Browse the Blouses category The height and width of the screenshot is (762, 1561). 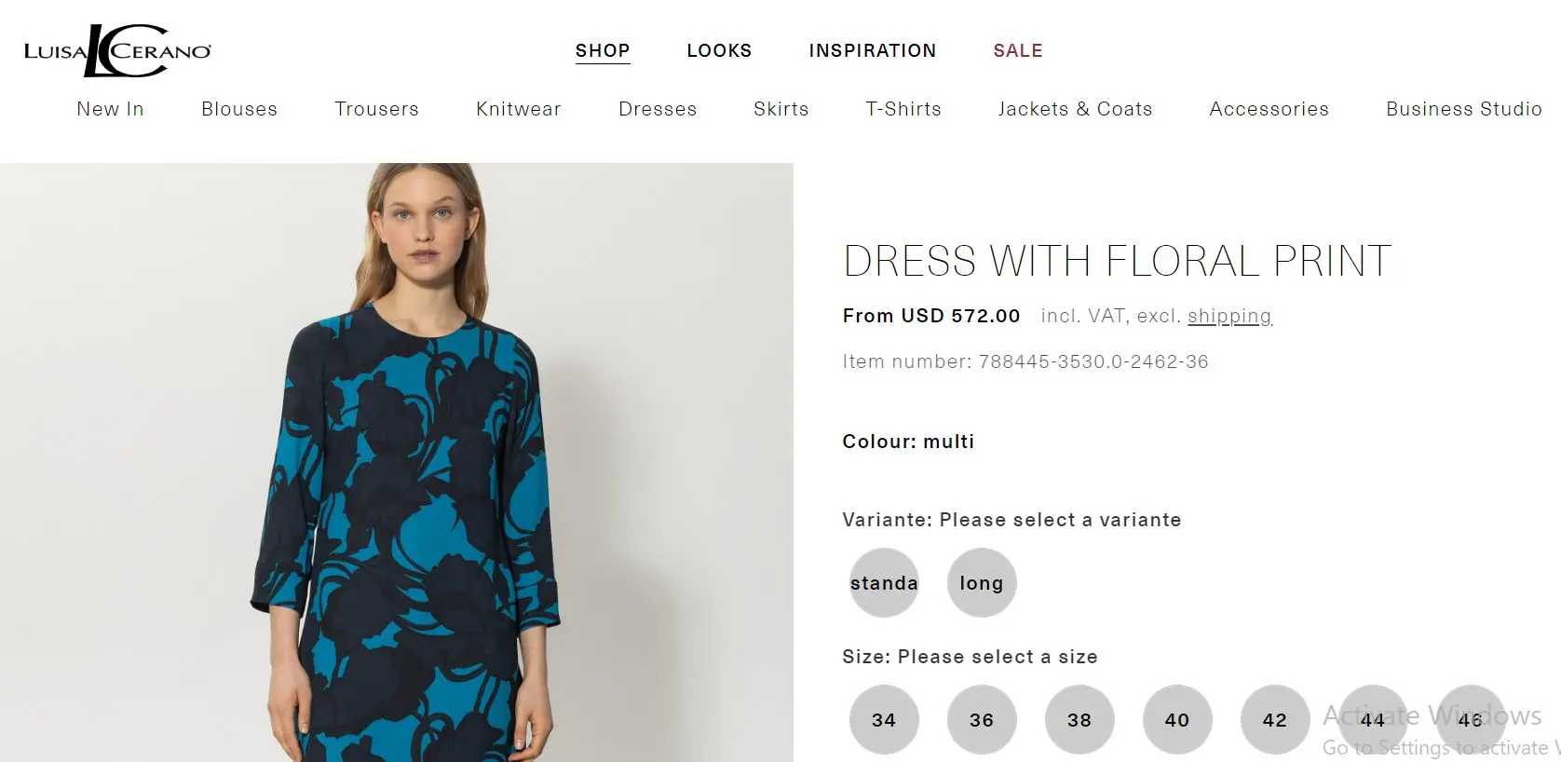coord(239,109)
